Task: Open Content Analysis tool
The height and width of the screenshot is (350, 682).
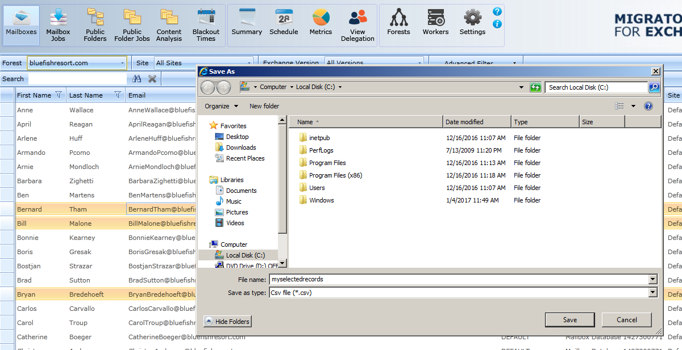Action: pos(169,26)
